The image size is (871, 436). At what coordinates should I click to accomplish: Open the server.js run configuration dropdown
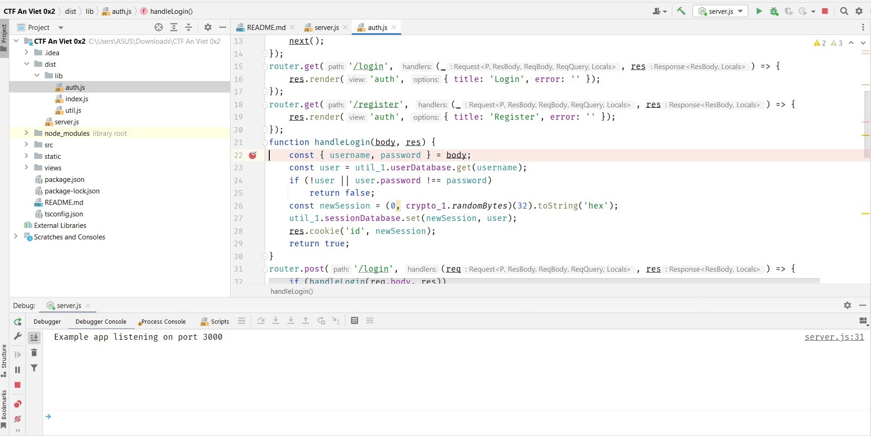tap(720, 11)
